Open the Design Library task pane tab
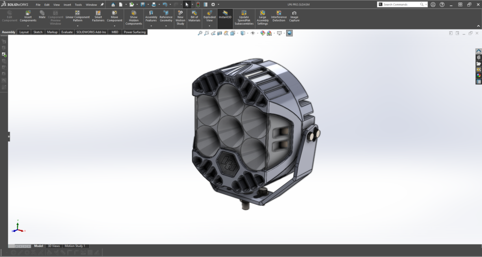The image size is (482, 257). (478, 58)
